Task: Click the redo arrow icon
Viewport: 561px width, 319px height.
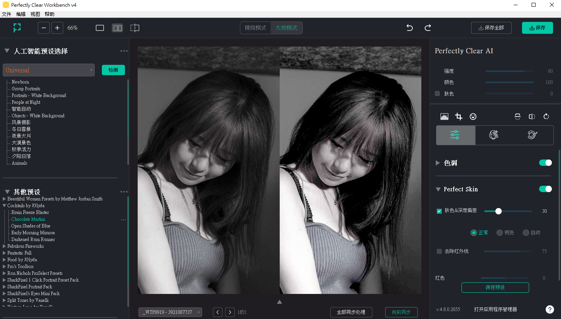Action: [x=428, y=28]
